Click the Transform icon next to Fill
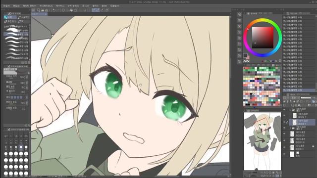The width and height of the screenshot is (317, 178). pos(75,10)
